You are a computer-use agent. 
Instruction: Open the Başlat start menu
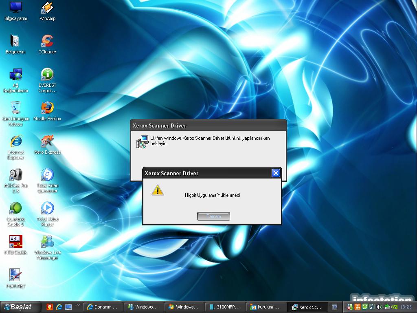click(21, 307)
